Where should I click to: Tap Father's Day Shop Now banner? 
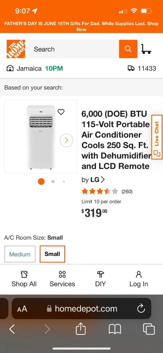point(81,26)
